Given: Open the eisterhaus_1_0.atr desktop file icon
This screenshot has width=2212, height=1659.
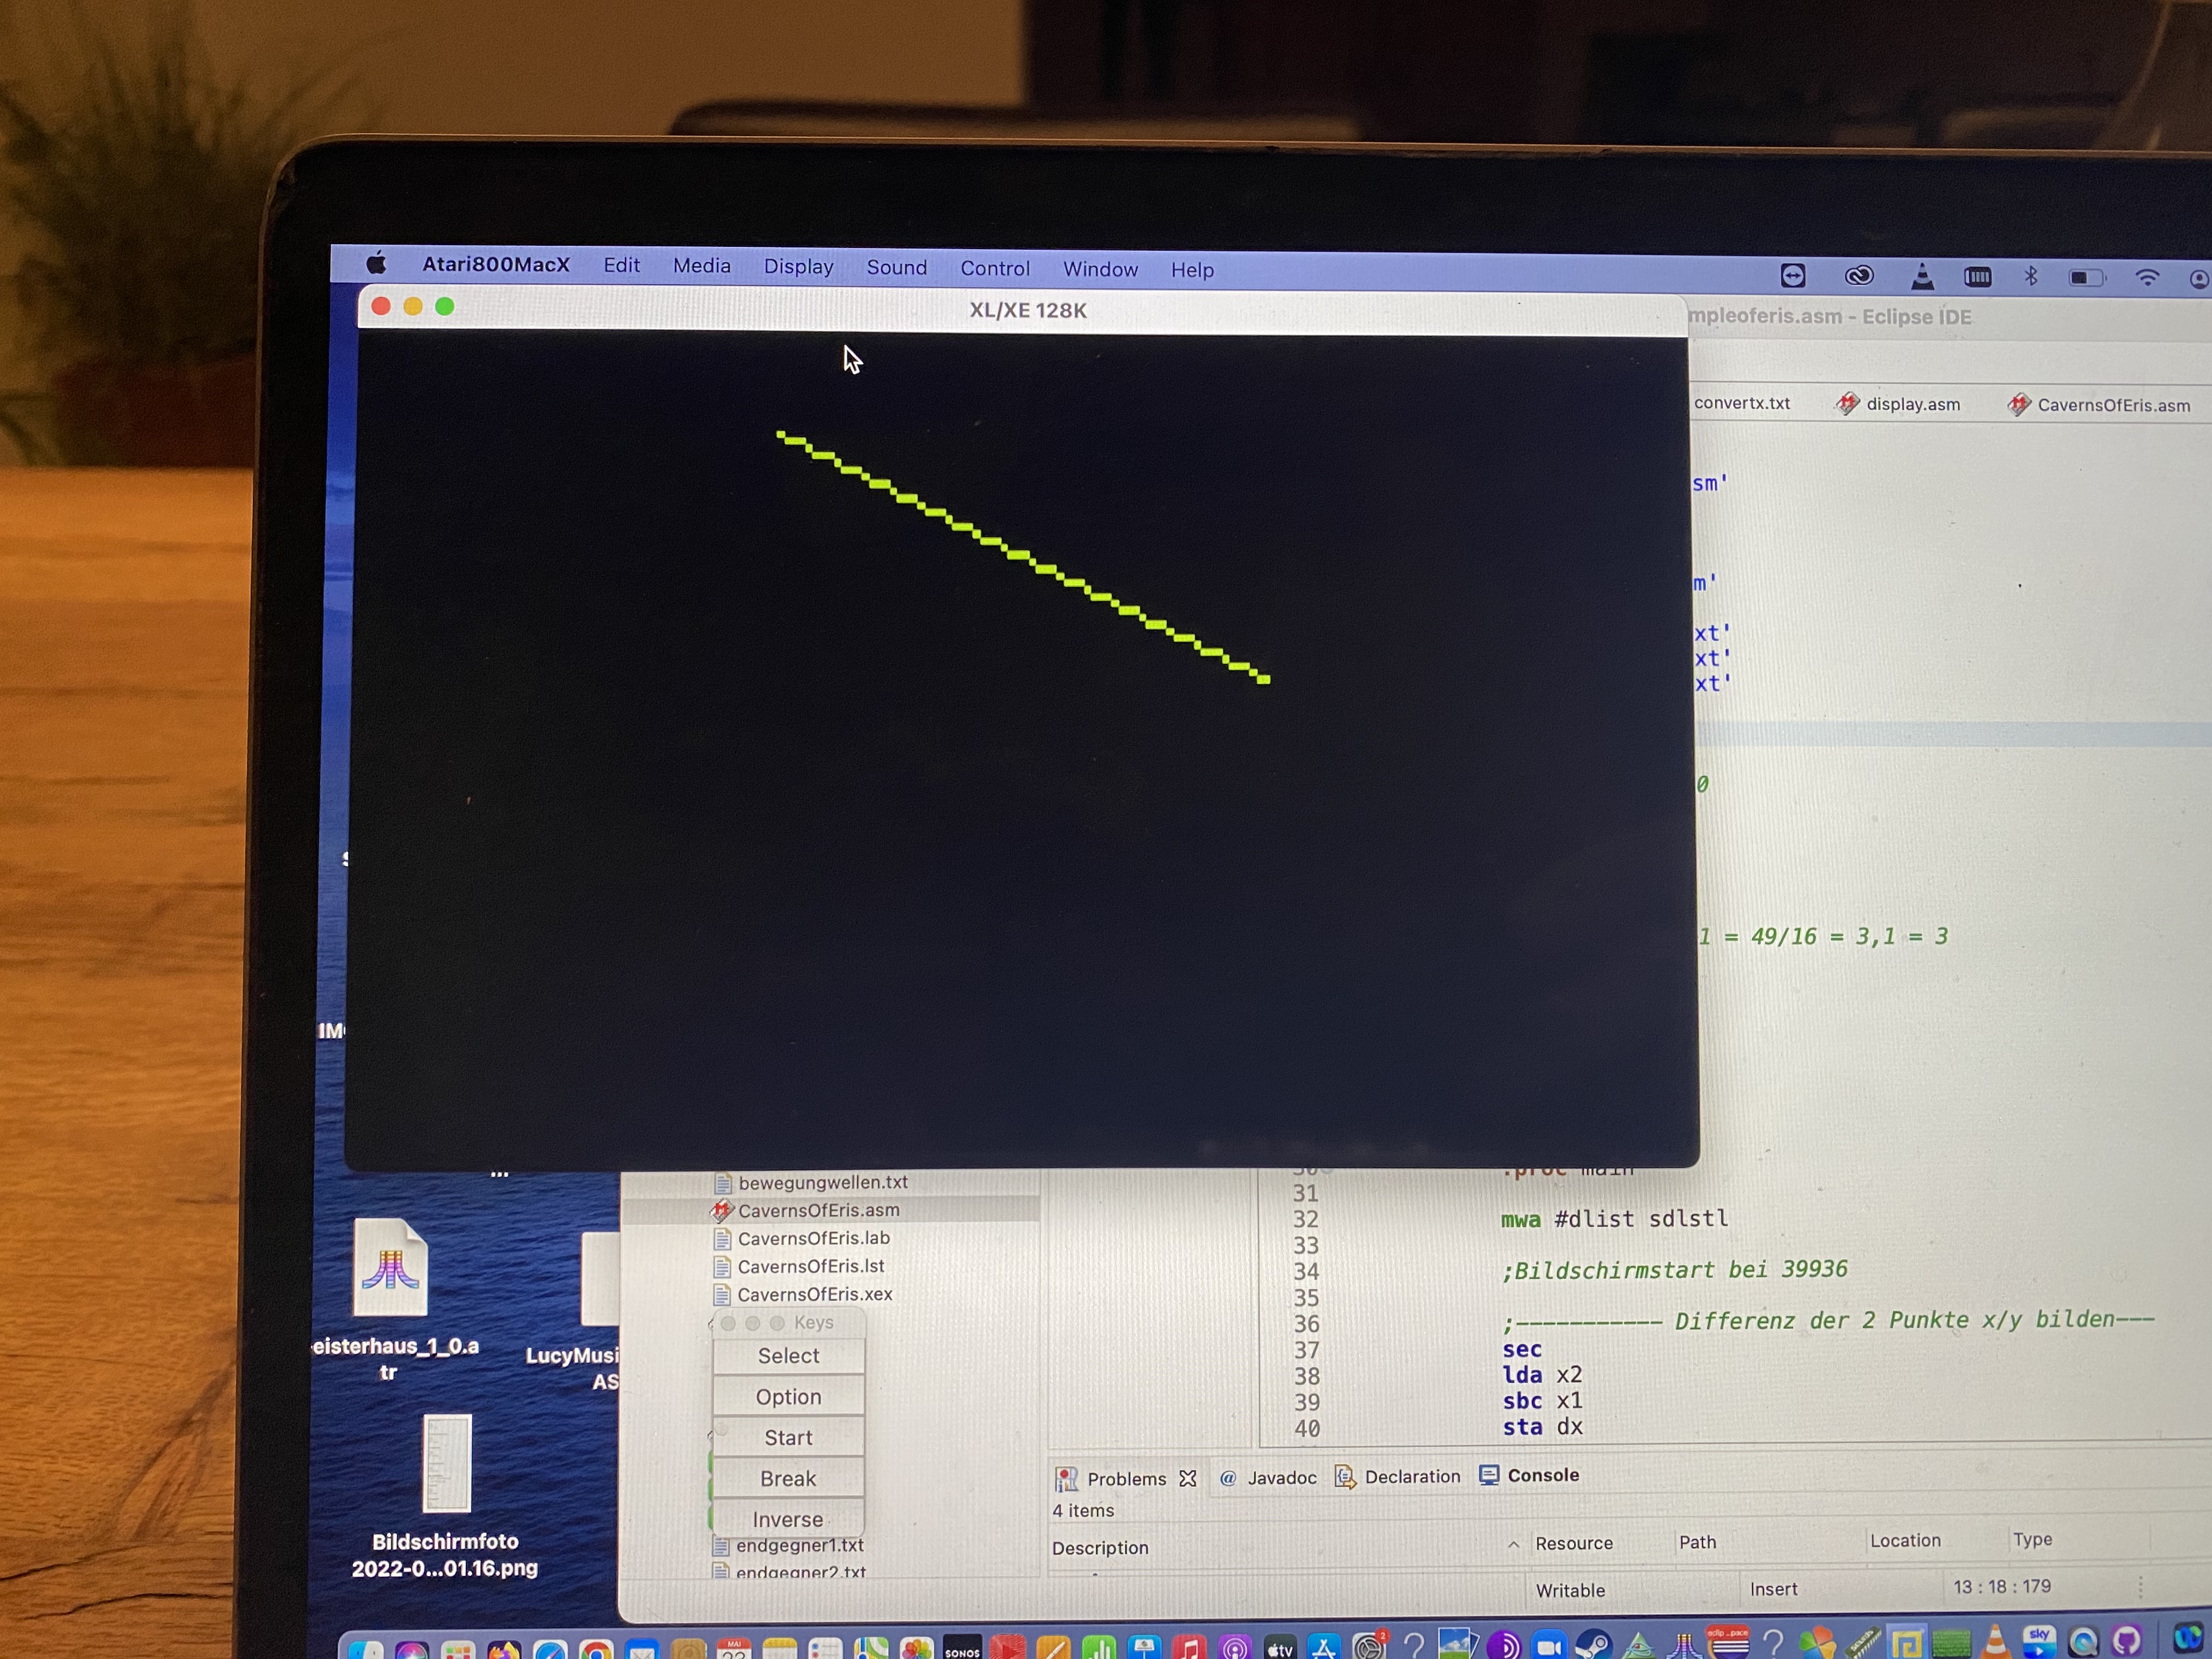Looking at the screenshot, I should tap(390, 1267).
